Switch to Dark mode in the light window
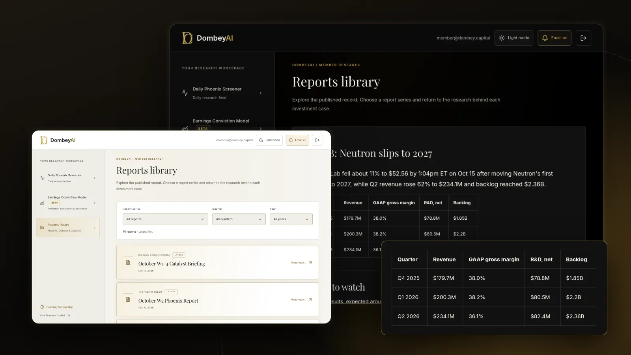 click(269, 140)
